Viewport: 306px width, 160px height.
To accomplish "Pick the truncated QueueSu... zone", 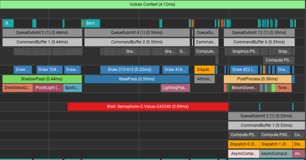I will click(206, 33).
